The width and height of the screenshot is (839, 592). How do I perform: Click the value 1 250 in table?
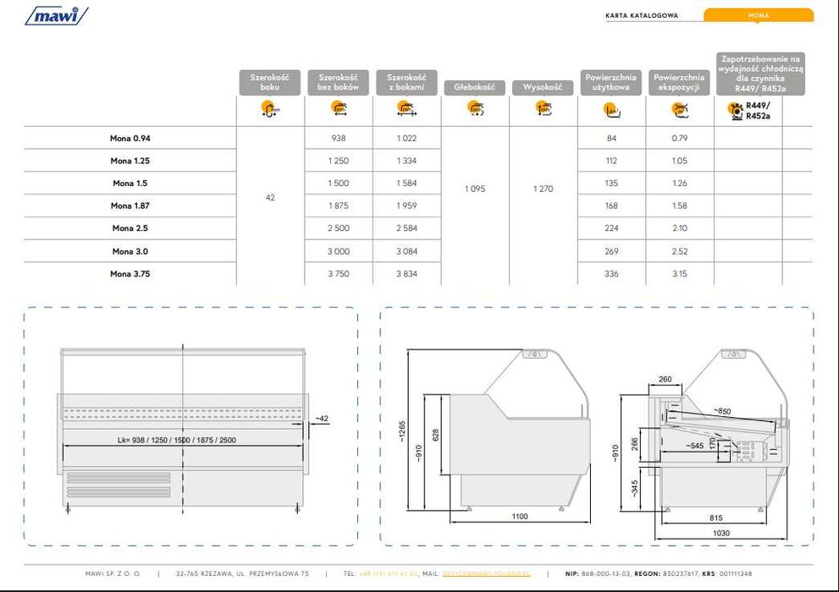[x=338, y=161]
